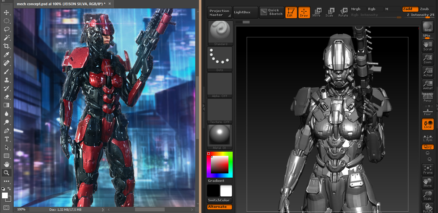Toggle Quick Mask mode in Photoshop
Image resolution: width=438 pixels, height=213 pixels.
[x=6, y=207]
